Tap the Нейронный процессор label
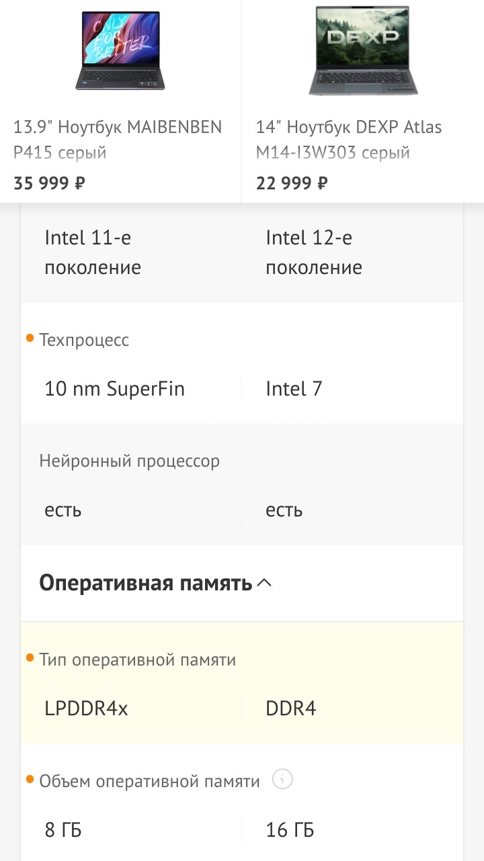The height and width of the screenshot is (861, 484). pyautogui.click(x=130, y=461)
